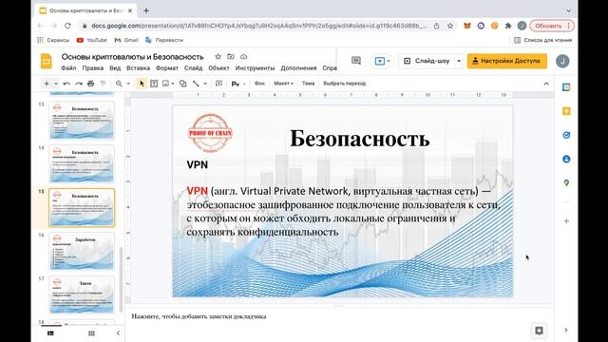Open the Правка menu
Viewport: 608px width, 342px height.
tap(93, 67)
